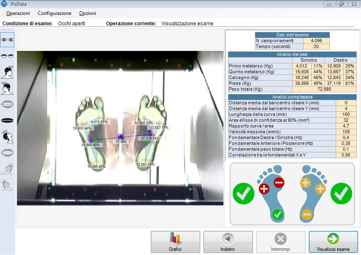Select the head tilted back icon

7,137
